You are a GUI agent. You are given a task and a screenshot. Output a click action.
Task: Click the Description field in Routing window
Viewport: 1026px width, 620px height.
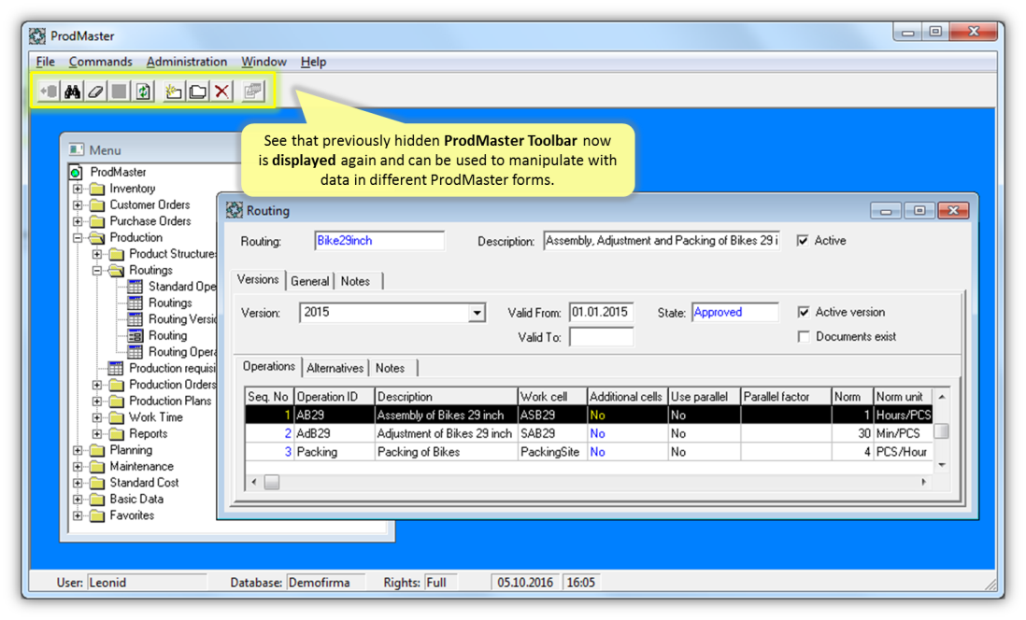tap(662, 241)
